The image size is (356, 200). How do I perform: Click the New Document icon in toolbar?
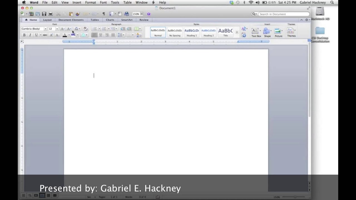pos(23,14)
